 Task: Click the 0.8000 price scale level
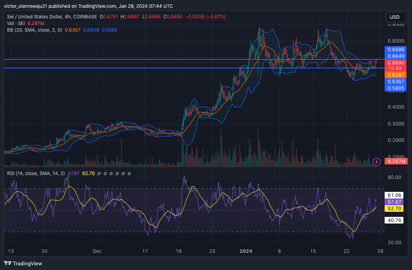[x=396, y=41]
